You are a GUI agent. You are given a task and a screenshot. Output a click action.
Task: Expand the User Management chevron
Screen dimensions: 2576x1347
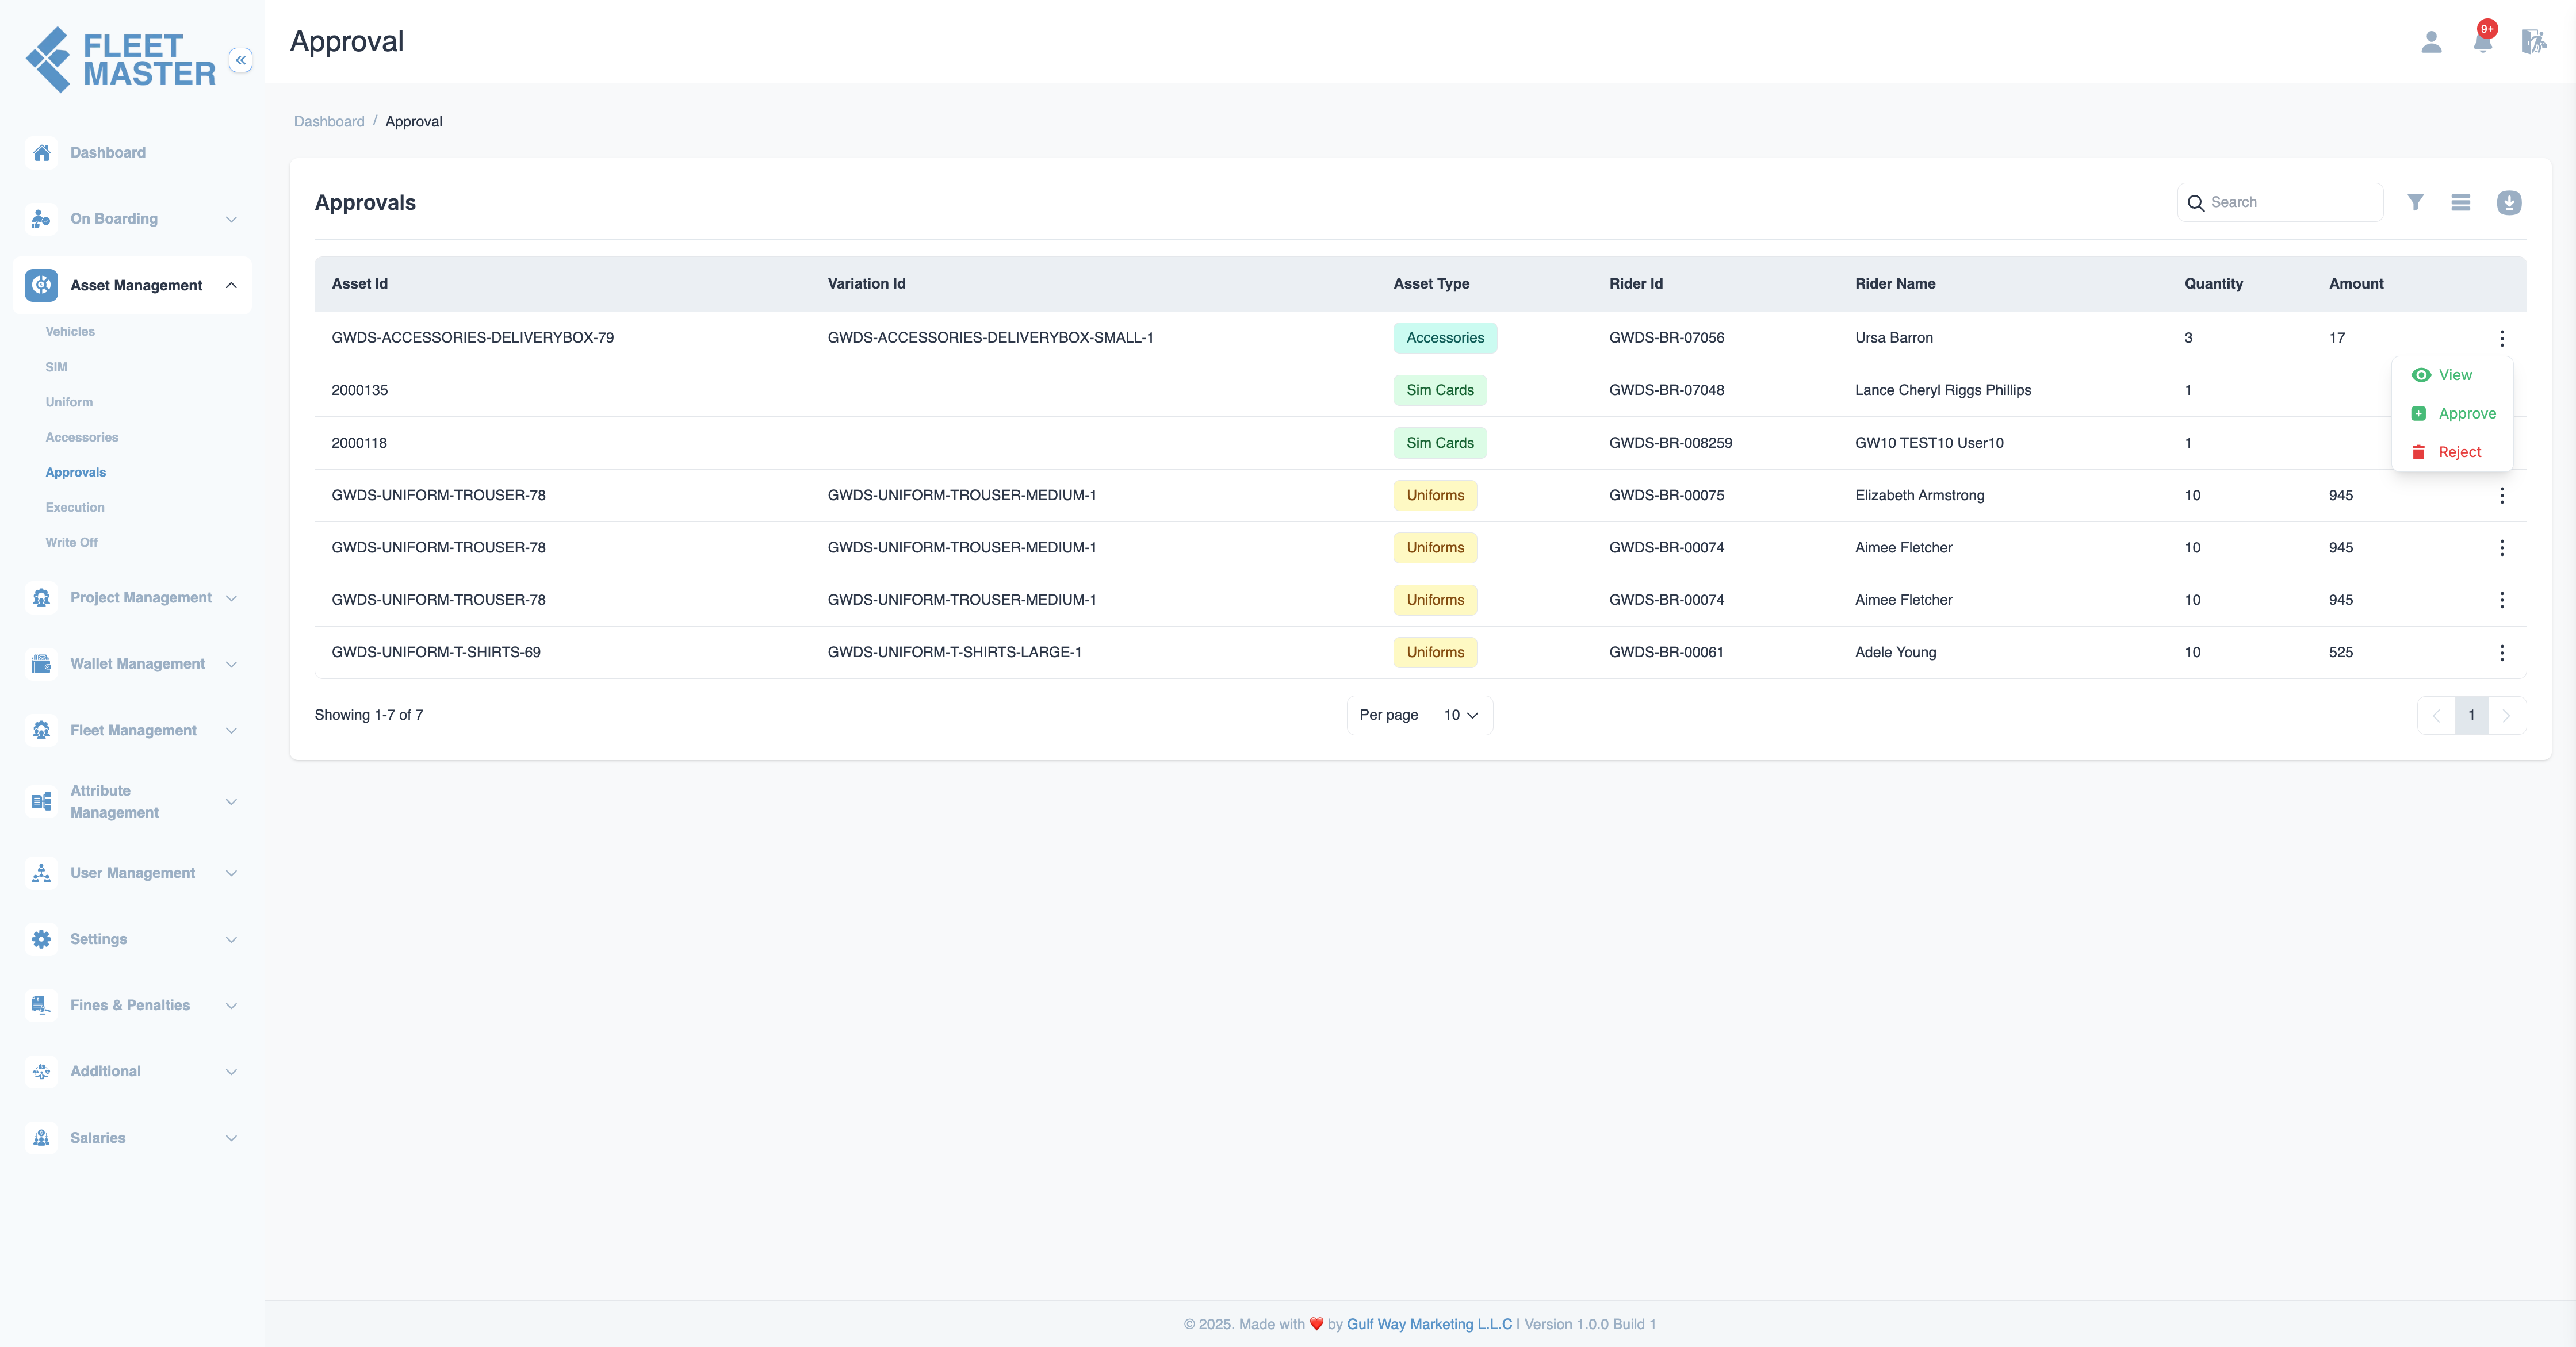coord(231,873)
